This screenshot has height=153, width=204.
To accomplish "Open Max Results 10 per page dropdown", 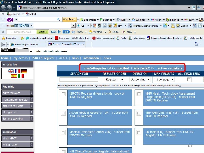I will 164,80.
